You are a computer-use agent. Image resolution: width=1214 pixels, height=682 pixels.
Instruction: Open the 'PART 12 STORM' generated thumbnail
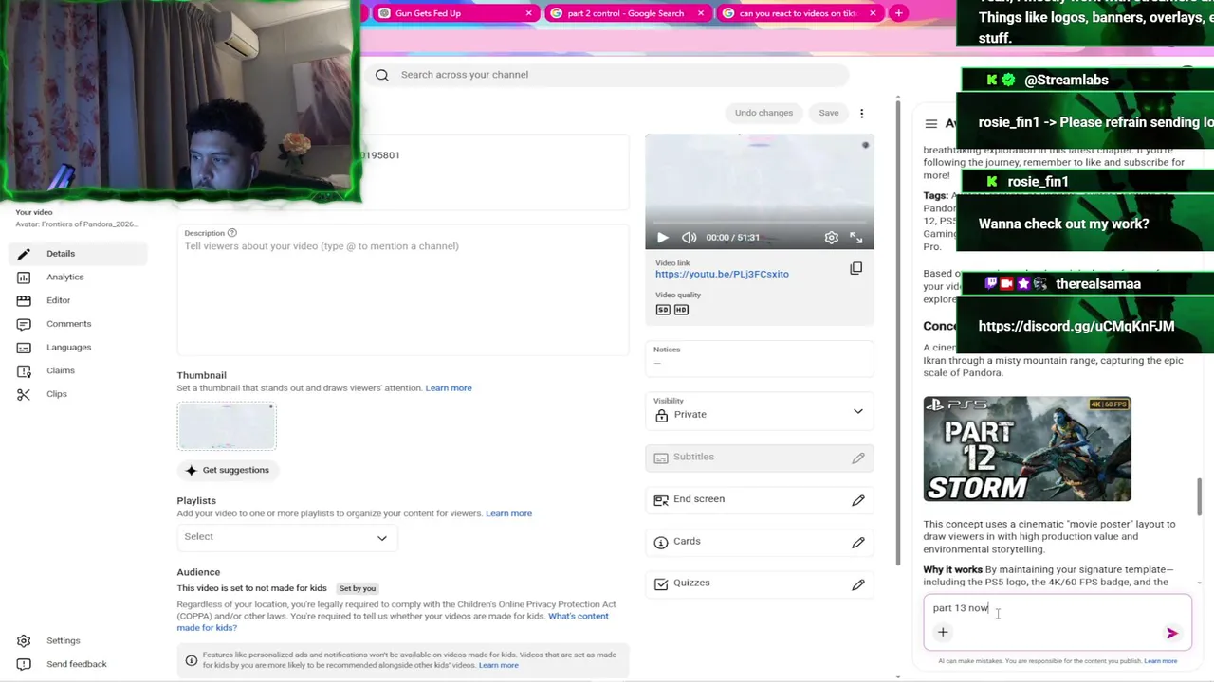click(1027, 449)
